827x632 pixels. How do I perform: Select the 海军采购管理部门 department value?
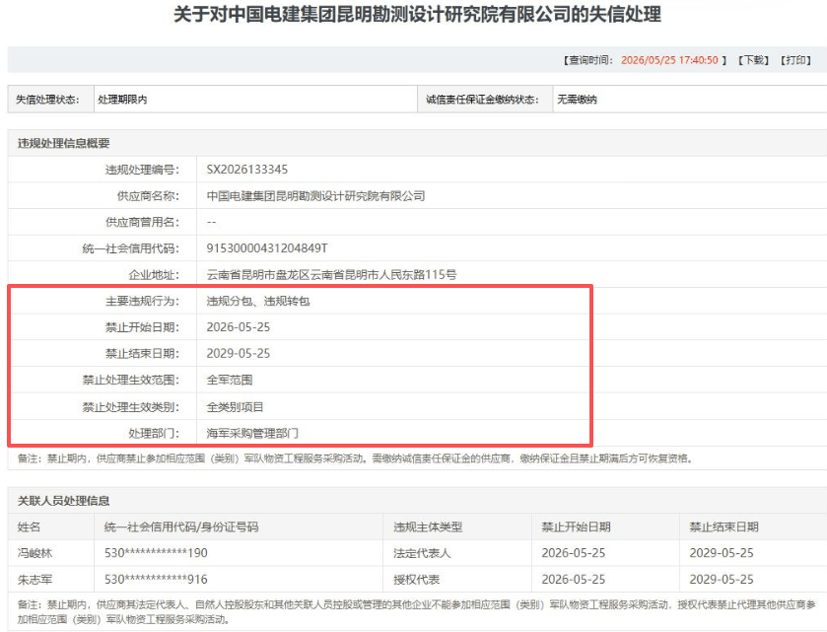click(x=252, y=433)
